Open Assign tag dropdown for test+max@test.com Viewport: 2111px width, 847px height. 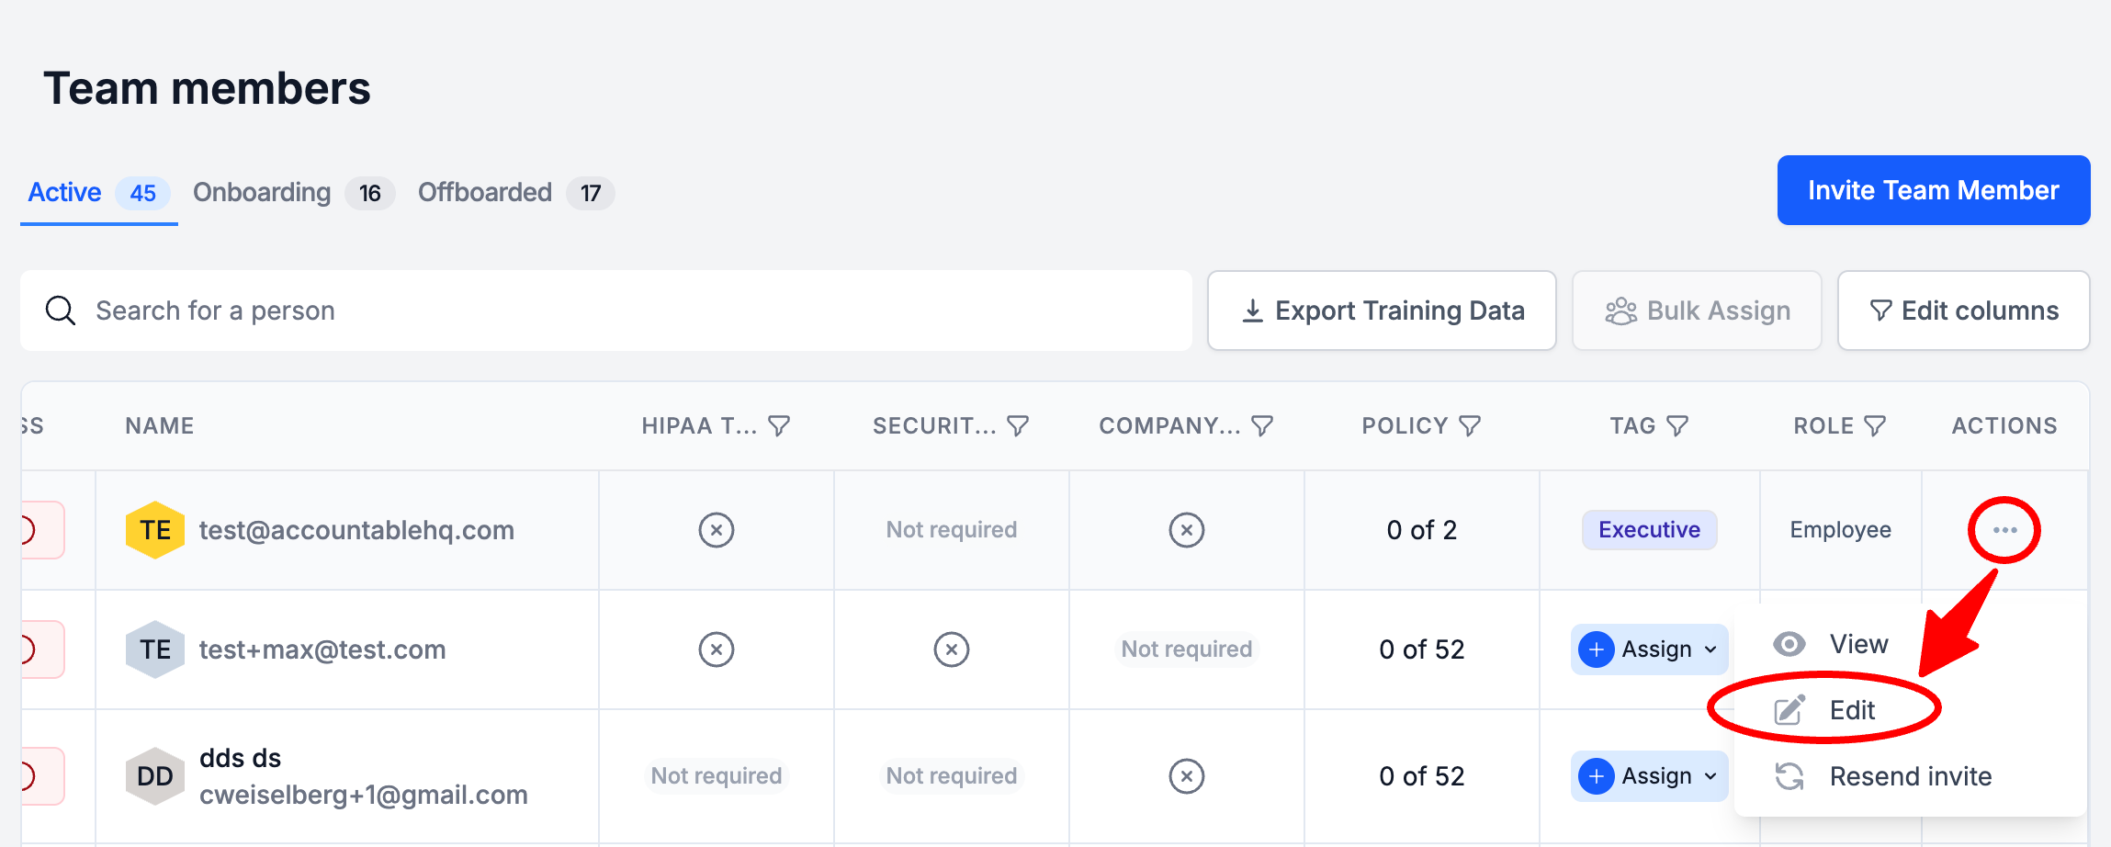[x=1649, y=649]
